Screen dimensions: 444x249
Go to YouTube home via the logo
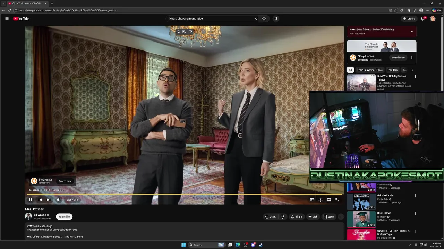(22, 19)
